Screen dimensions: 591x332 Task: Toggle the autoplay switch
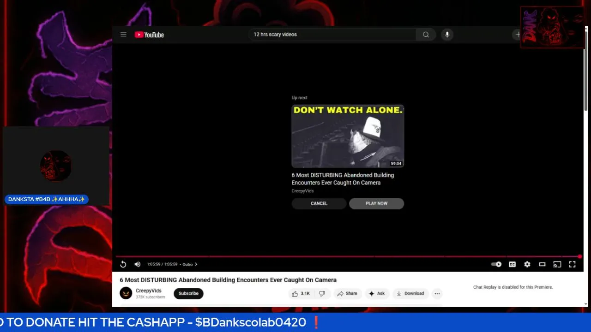[496, 264]
